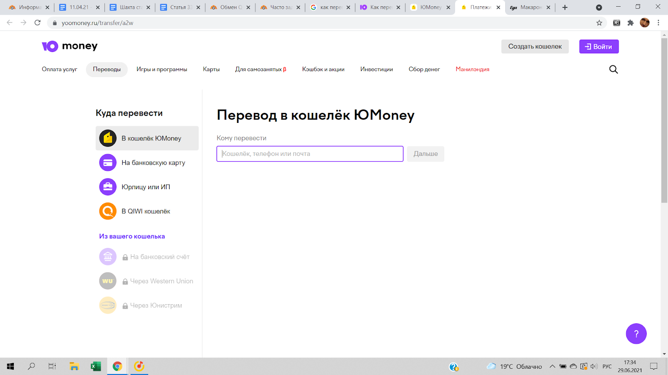Open File Explorer from taskbar
Screen dimensions: 668x375
pyautogui.click(x=74, y=366)
